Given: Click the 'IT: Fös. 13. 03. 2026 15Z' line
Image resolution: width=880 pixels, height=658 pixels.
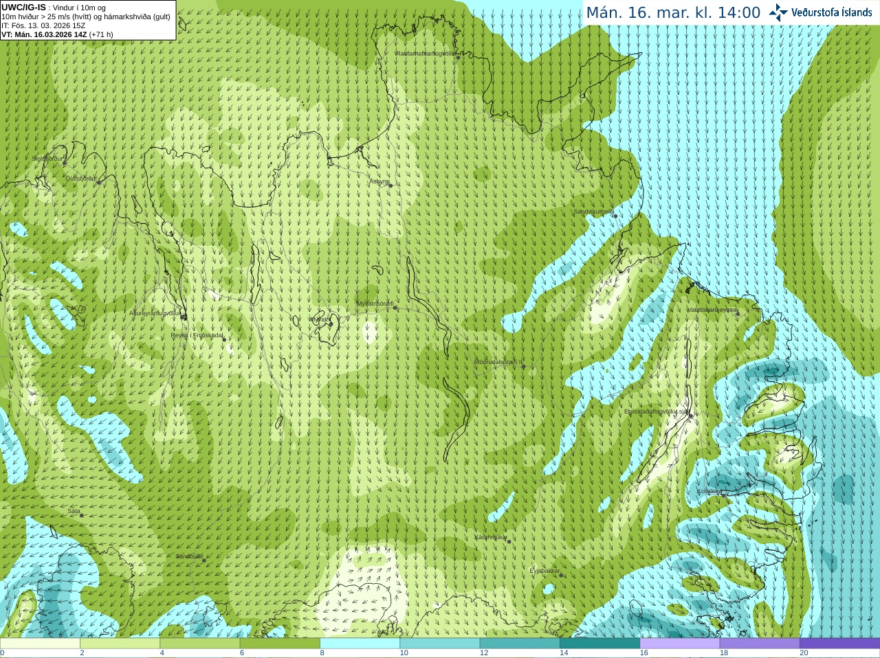Looking at the screenshot, I should (43, 25).
